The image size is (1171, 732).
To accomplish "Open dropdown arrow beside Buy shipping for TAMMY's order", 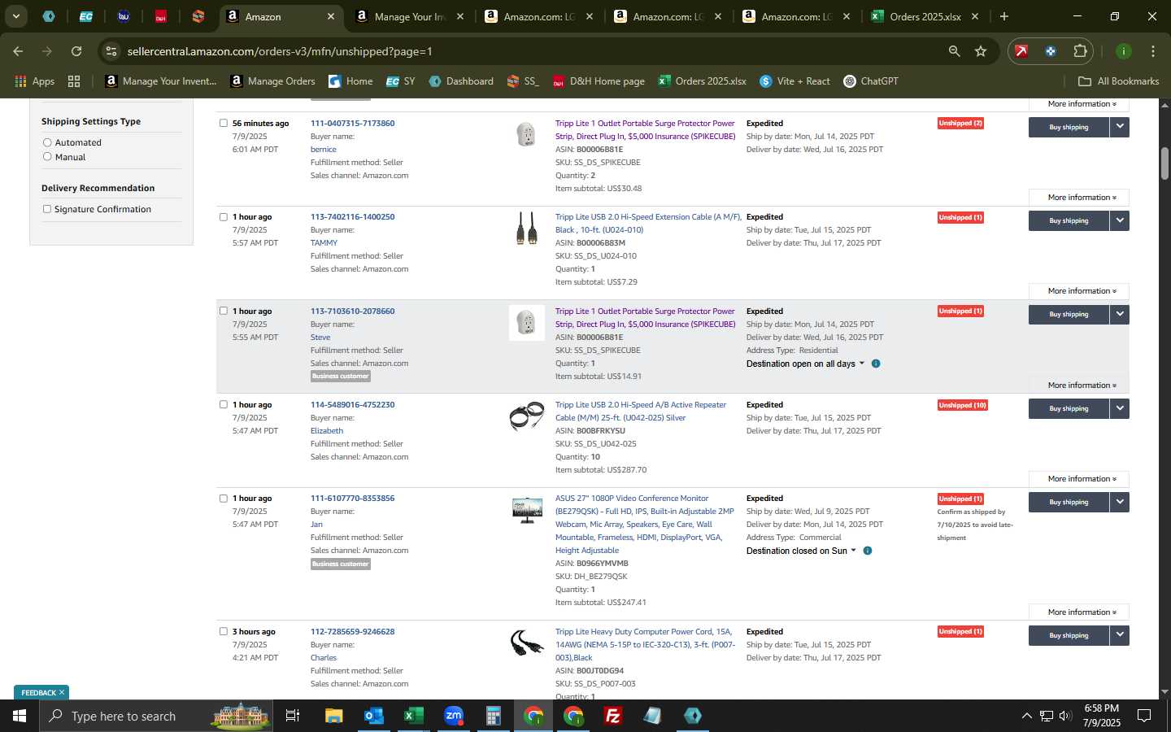I will pyautogui.click(x=1120, y=220).
